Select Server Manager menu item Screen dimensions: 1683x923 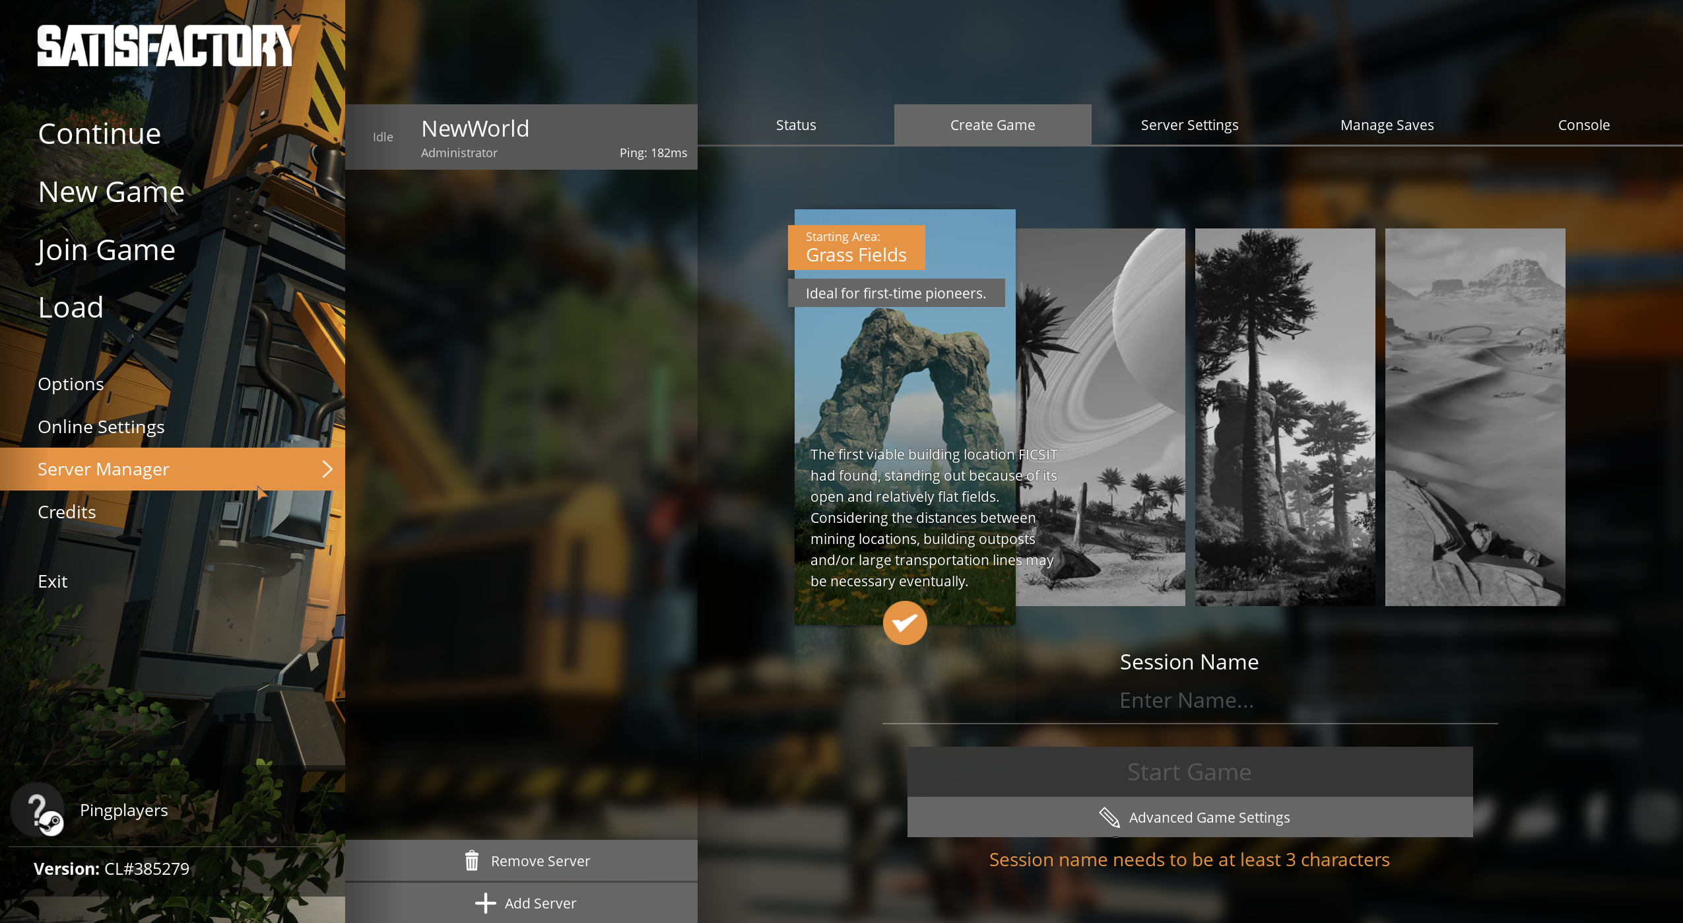(172, 469)
